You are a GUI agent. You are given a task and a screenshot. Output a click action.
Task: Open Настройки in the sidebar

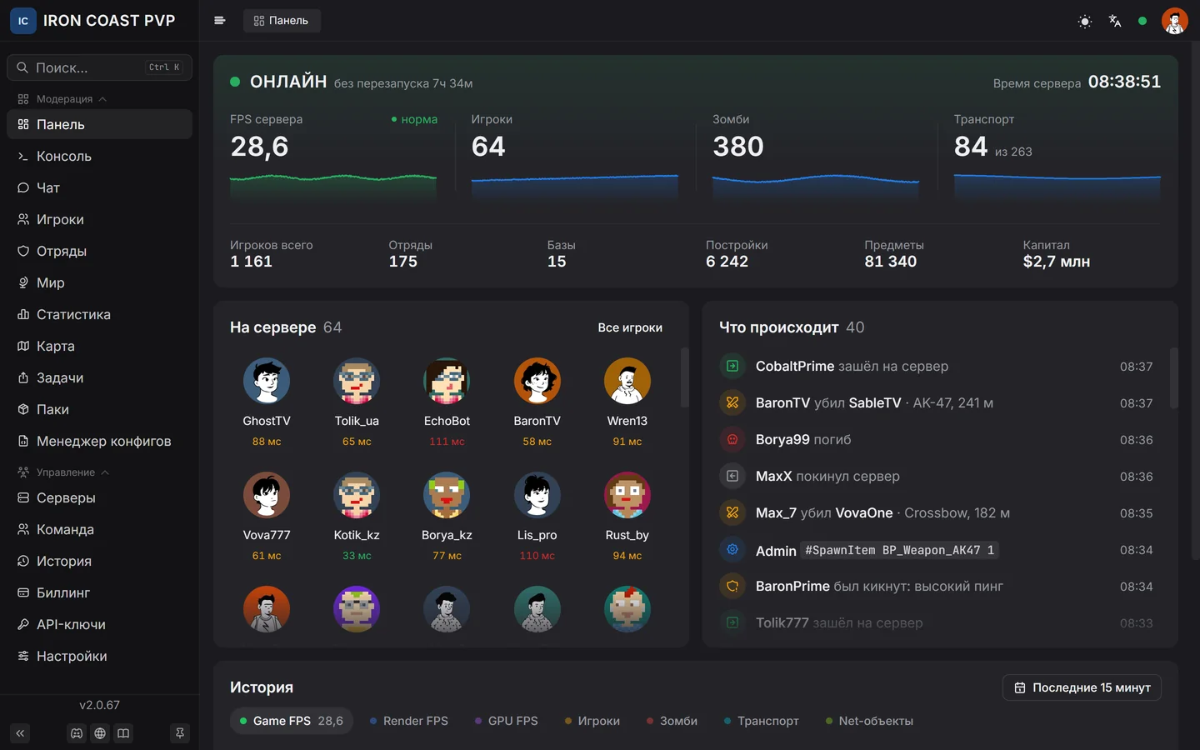click(x=99, y=656)
